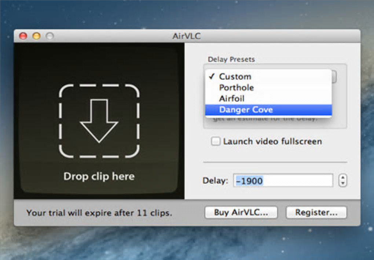The width and height of the screenshot is (374, 260).
Task: Close the AirVLC window
Action: 23,36
